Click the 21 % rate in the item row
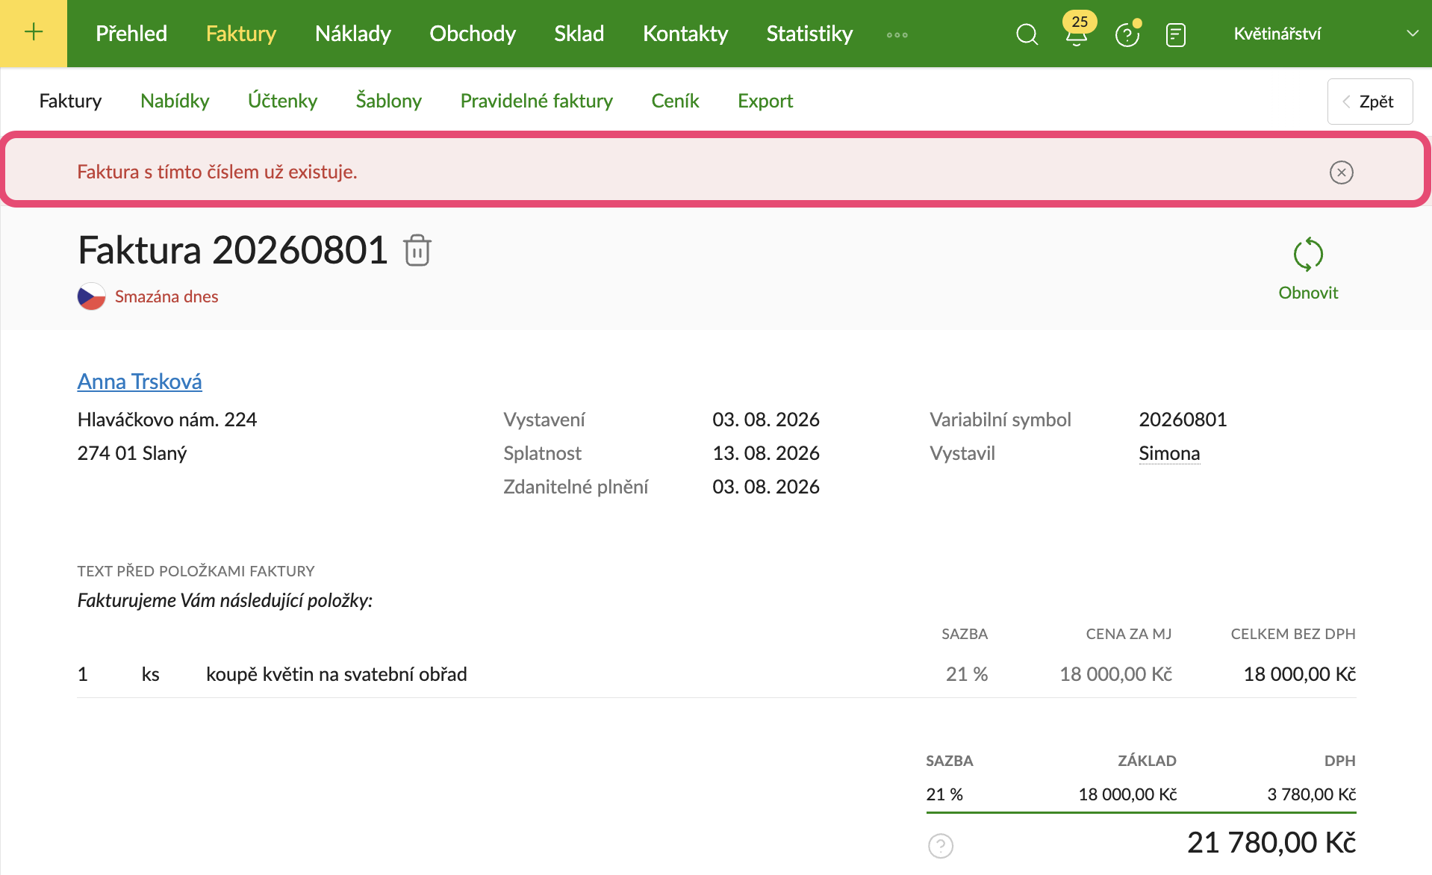Screen dimensions: 1432x875 pyautogui.click(x=967, y=674)
